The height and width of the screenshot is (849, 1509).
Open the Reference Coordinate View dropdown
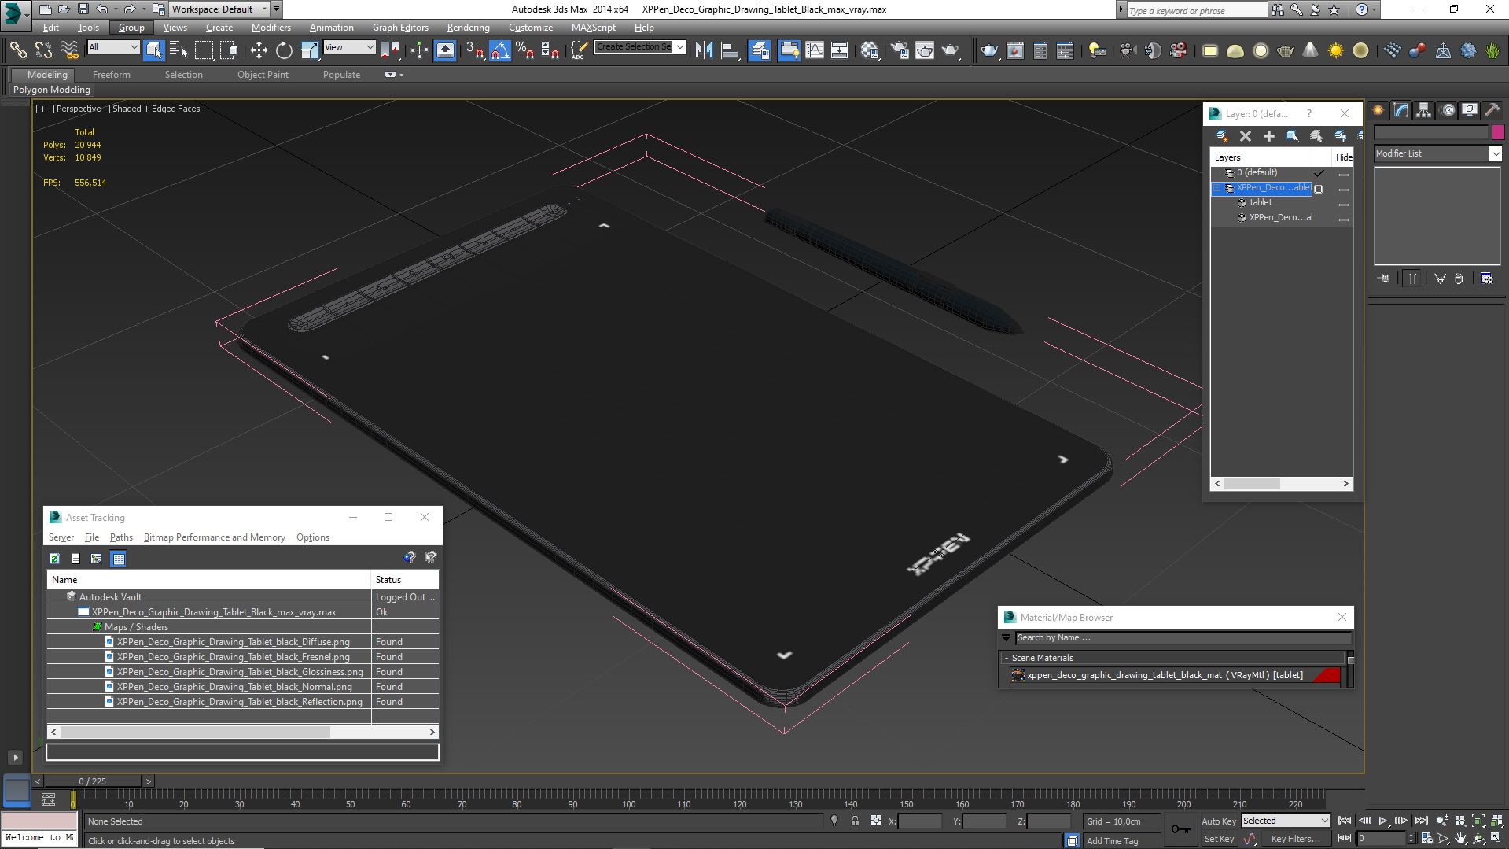pyautogui.click(x=349, y=47)
